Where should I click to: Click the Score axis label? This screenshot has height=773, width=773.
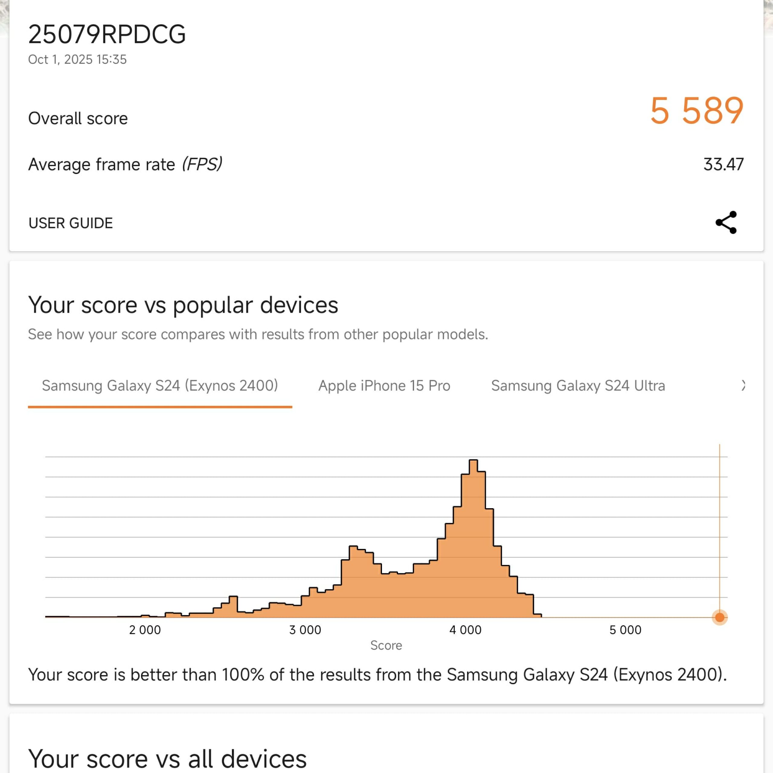386,645
